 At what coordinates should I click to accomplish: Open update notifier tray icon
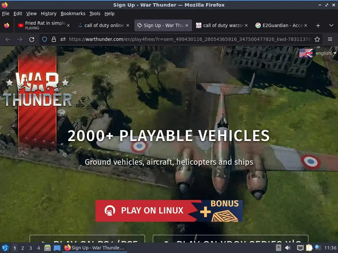[318, 247]
